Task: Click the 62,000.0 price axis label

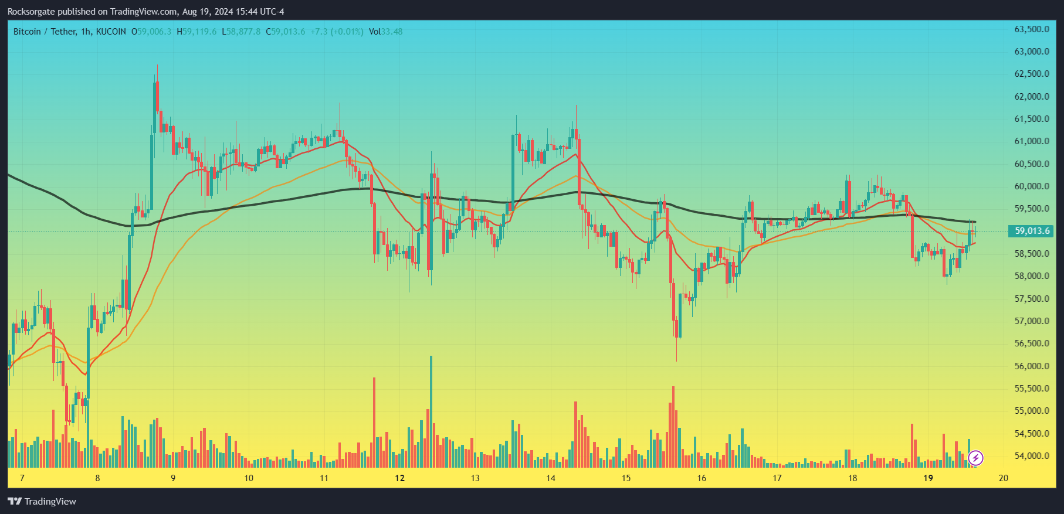Action: (1032, 97)
